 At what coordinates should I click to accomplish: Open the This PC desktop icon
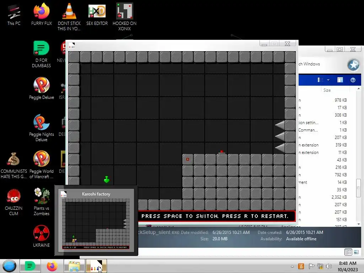14,15
